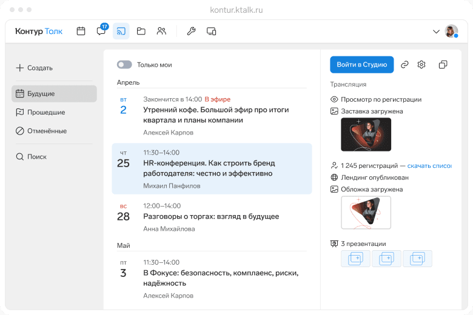Open the folder icon in top toolbar
Screen dimensions: 473x315
141,31
